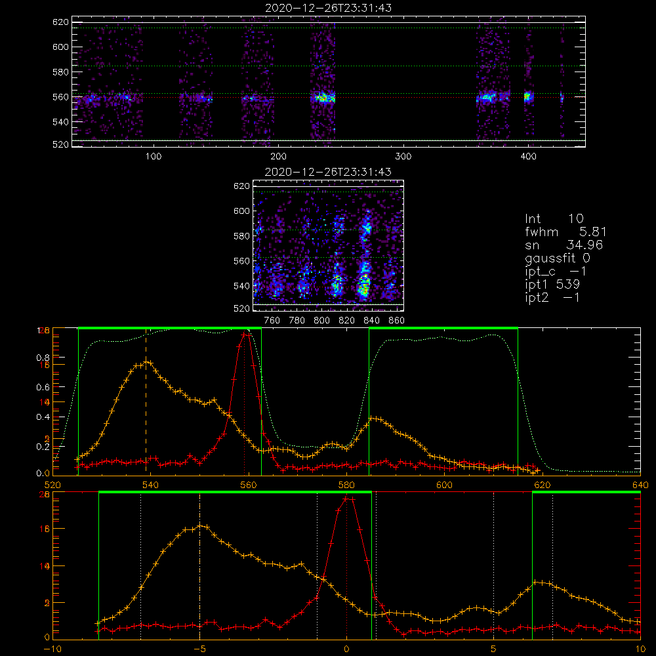Click the 0.4 y-axis label in profile plot
Image resolution: width=656 pixels, height=656 pixels.
click(45, 417)
